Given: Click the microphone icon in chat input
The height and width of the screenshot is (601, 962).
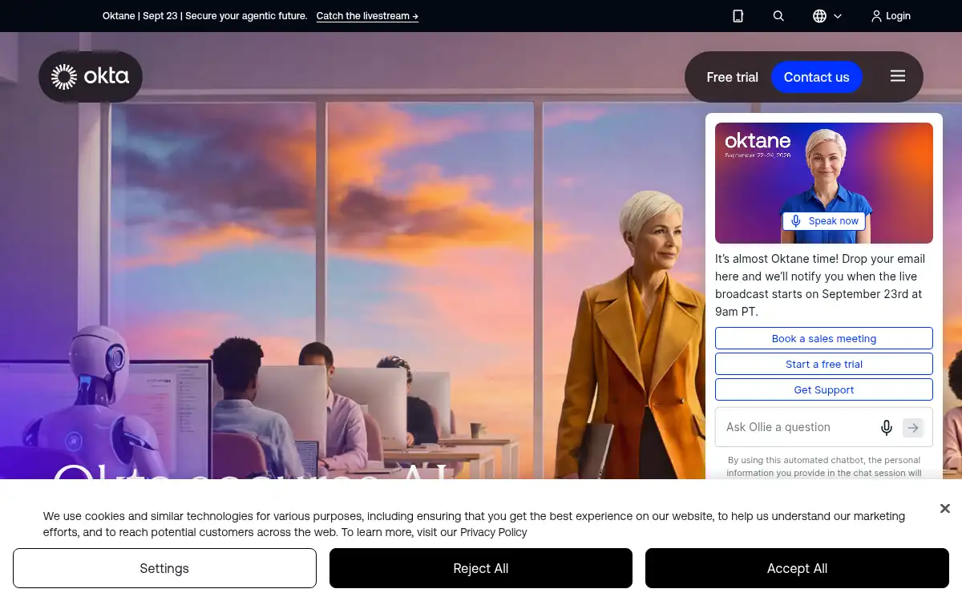Looking at the screenshot, I should pos(887,428).
